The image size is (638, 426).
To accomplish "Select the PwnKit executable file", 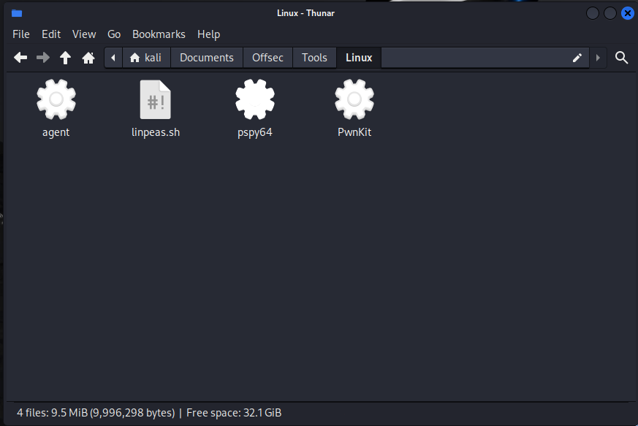I will 354,109.
